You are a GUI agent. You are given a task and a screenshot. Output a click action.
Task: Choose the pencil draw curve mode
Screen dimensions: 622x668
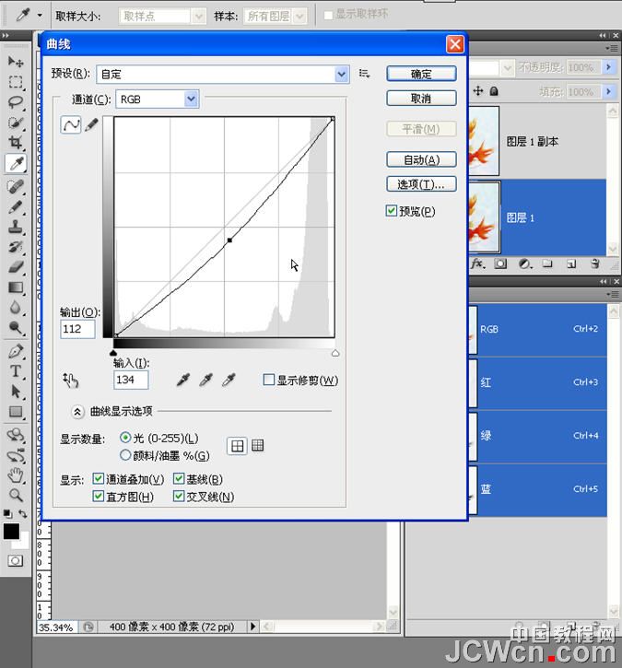click(x=91, y=124)
